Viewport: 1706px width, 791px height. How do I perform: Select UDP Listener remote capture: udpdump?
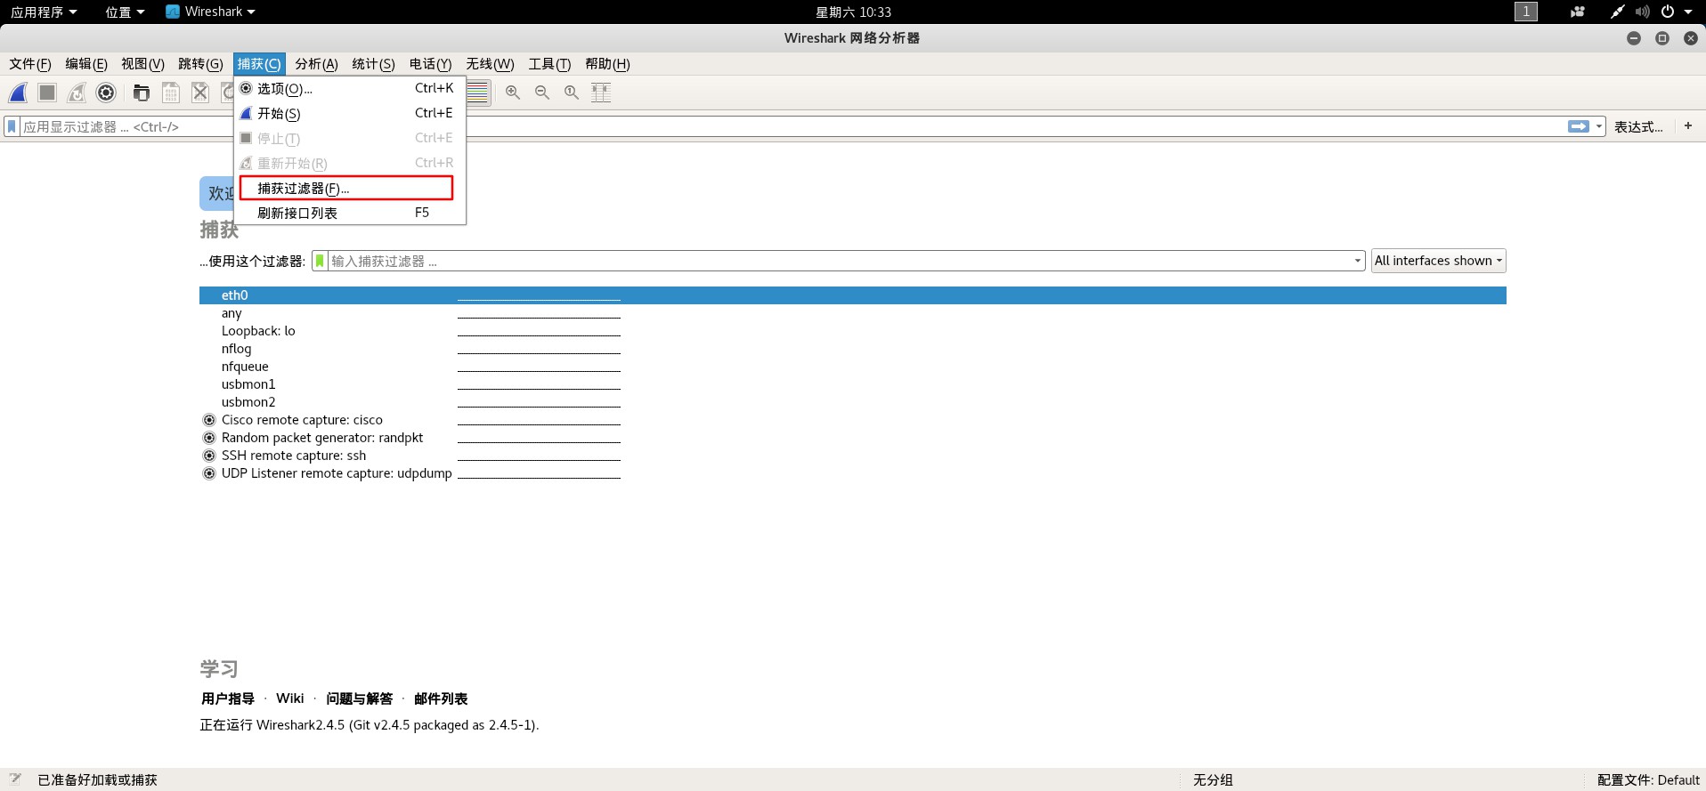tap(337, 473)
